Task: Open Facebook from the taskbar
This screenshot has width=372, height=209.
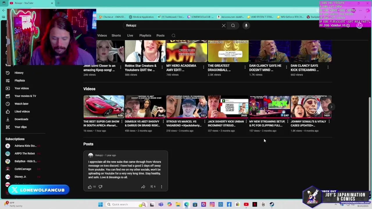Action: coord(229,204)
